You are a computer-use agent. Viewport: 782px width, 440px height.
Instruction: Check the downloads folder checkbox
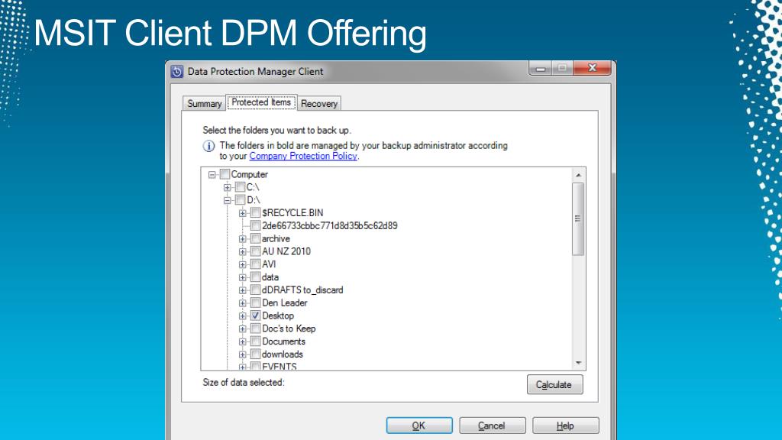coord(255,354)
